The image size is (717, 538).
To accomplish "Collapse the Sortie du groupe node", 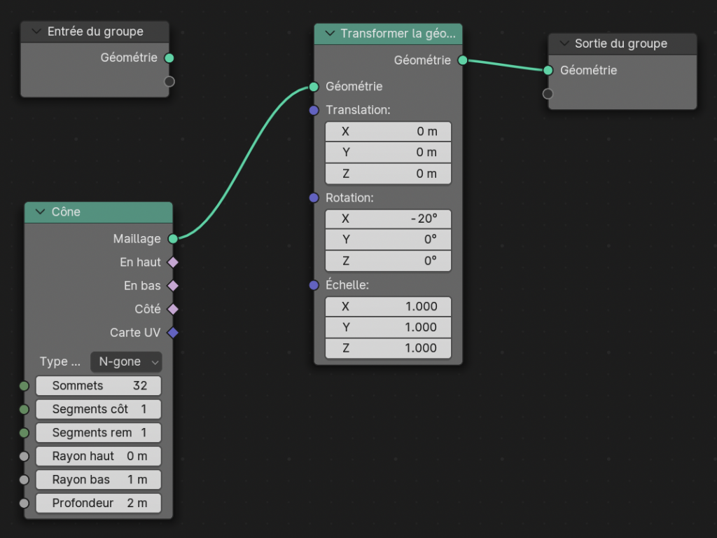I will pyautogui.click(x=563, y=43).
